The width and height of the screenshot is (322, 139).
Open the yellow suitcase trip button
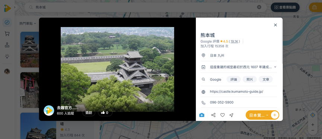[315, 7]
